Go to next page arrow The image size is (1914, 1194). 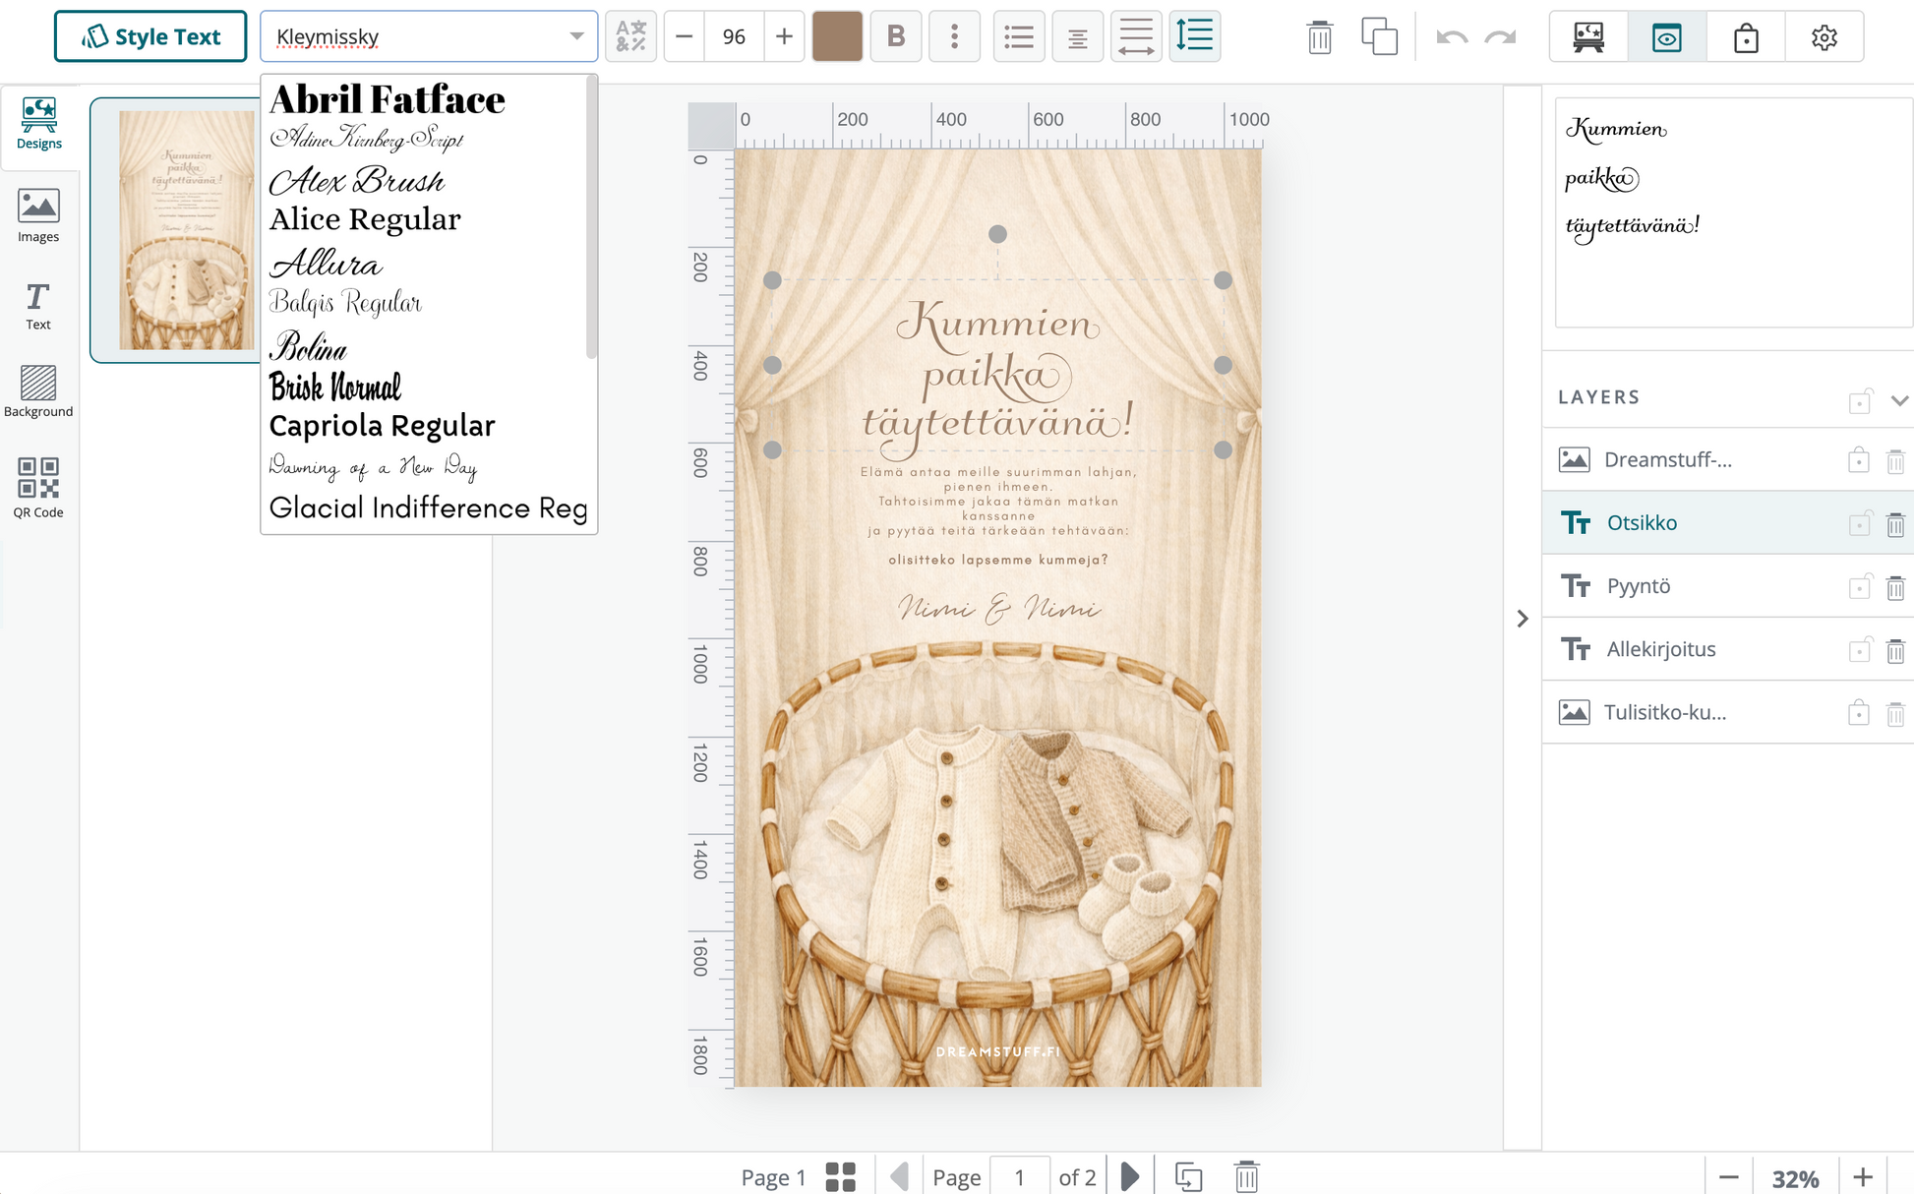[1130, 1176]
